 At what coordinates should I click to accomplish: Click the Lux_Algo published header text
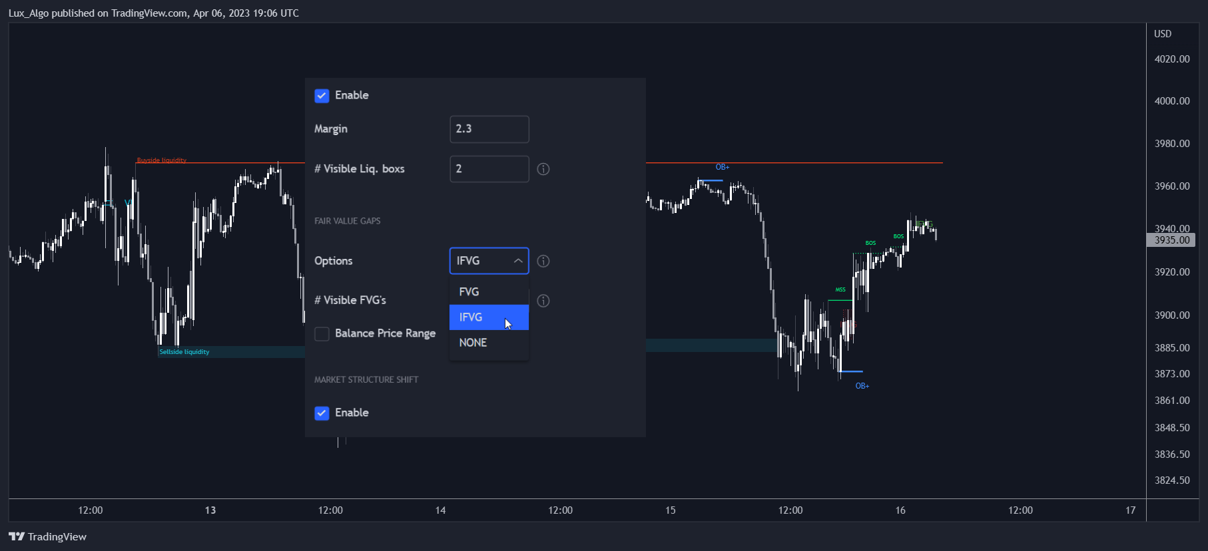pos(153,13)
